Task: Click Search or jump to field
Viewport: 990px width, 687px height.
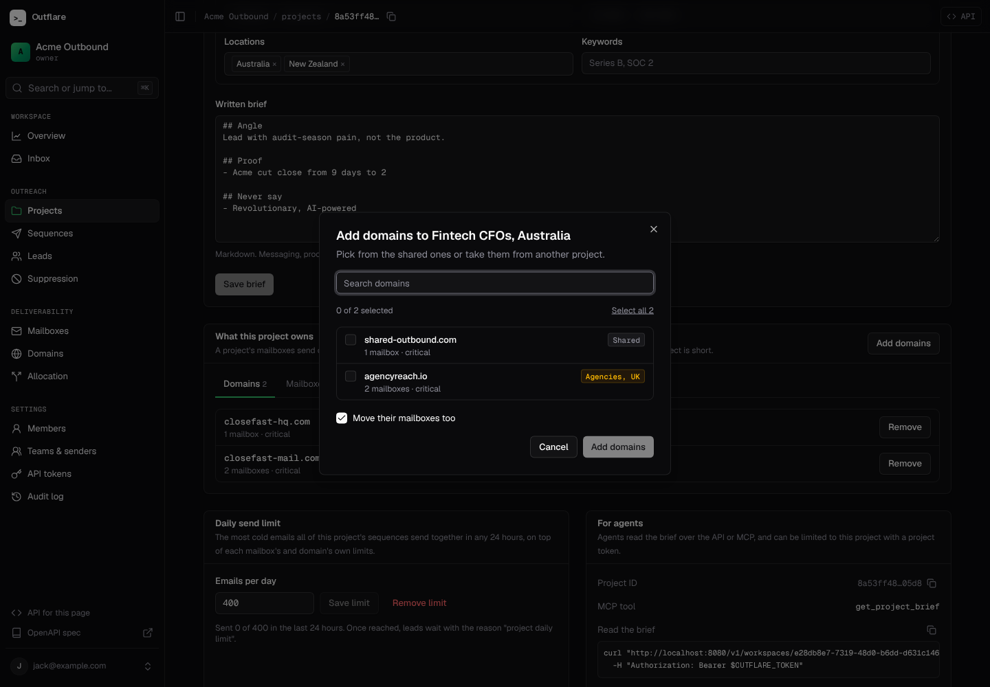Action: coord(82,88)
